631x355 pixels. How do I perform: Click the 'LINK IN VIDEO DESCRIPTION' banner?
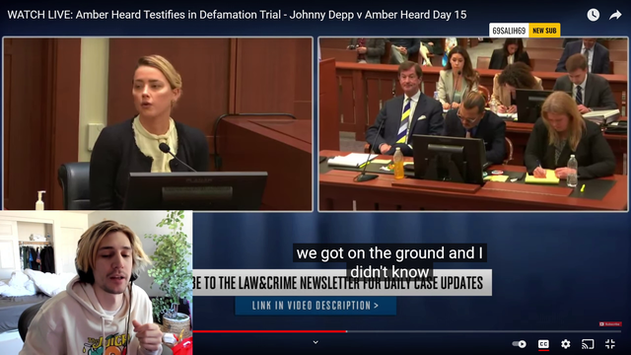tap(315, 306)
